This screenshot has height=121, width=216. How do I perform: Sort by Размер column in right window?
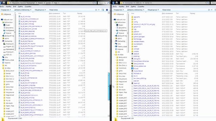click(192, 13)
